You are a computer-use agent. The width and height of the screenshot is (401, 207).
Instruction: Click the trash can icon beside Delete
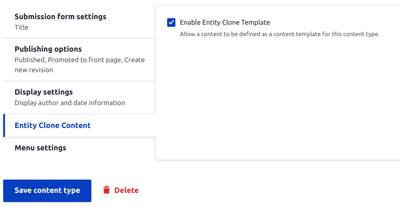click(x=106, y=190)
